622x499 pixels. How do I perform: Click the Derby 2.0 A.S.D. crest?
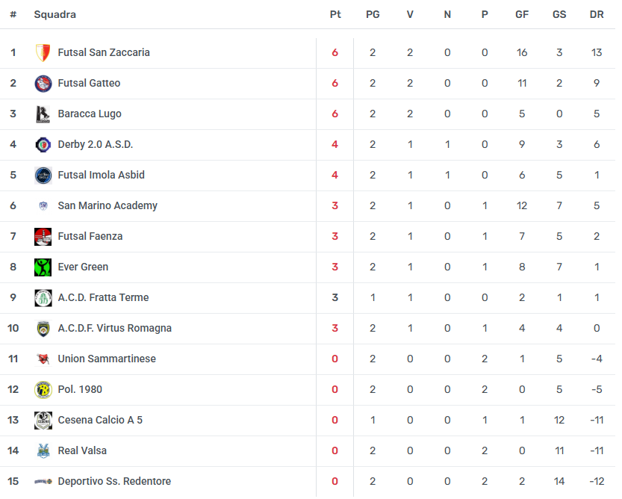coord(43,145)
